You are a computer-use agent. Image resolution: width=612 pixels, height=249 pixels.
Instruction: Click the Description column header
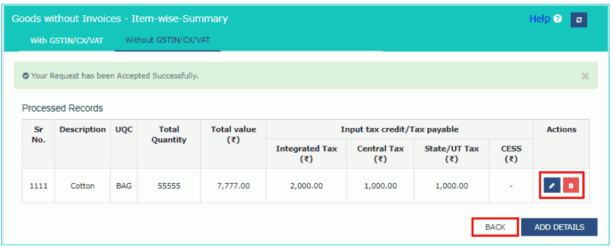pyautogui.click(x=82, y=130)
